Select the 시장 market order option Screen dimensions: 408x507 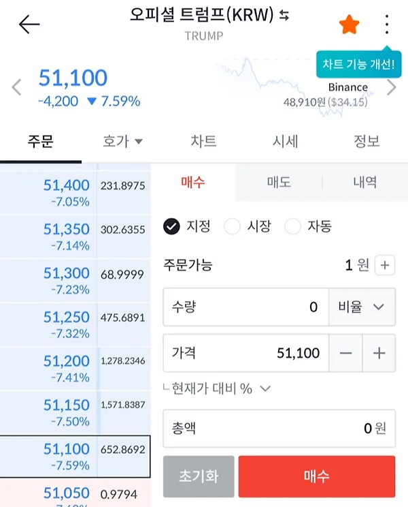click(248, 226)
